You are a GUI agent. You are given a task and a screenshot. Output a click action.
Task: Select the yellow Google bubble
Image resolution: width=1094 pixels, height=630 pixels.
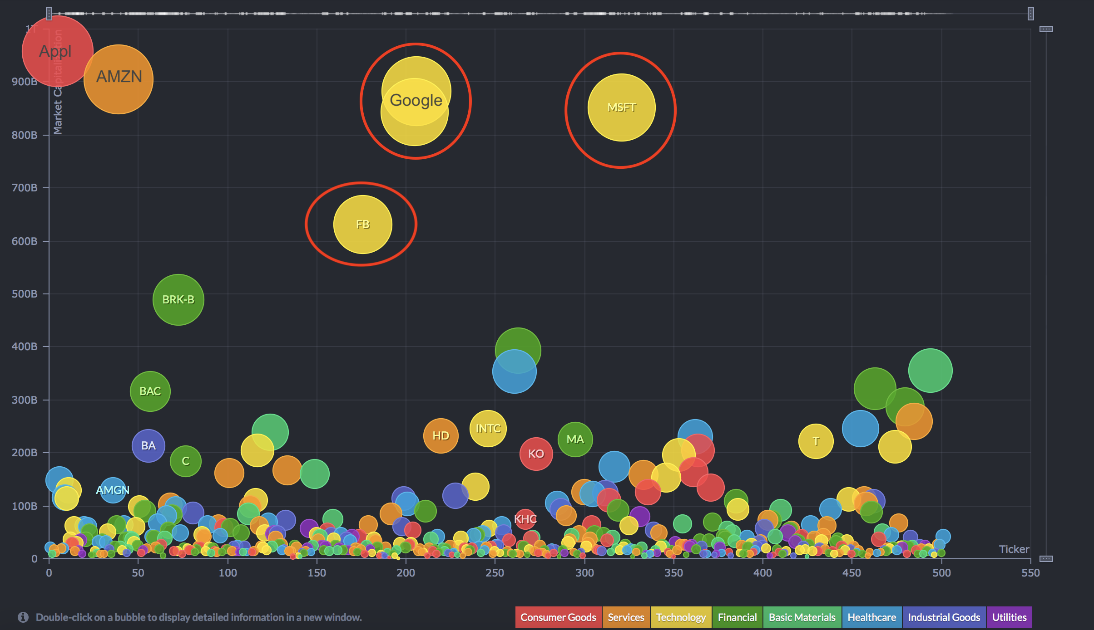[416, 101]
